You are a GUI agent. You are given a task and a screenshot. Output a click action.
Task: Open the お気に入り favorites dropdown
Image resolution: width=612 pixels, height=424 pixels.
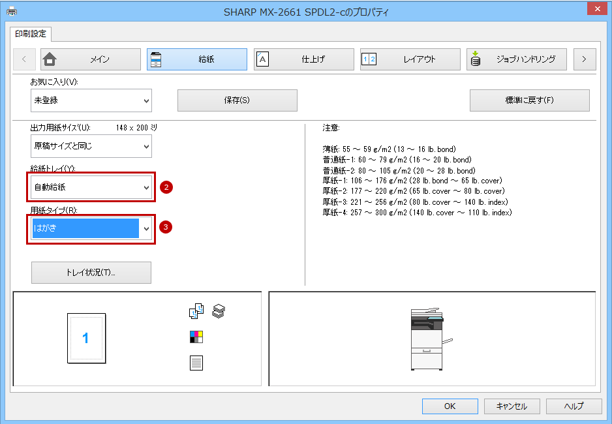[x=91, y=100]
